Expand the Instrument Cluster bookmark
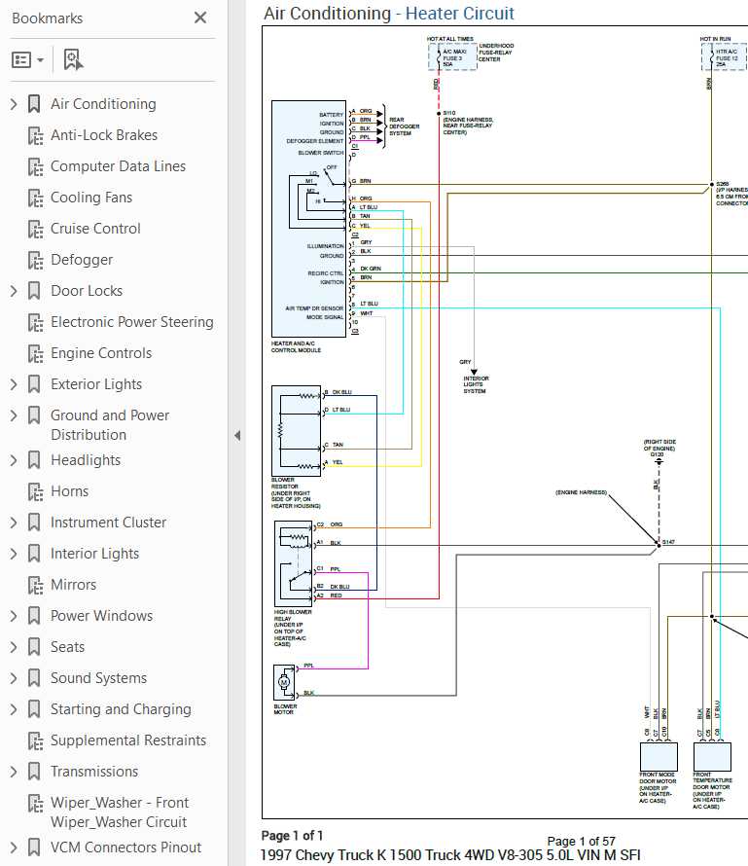The width and height of the screenshot is (748, 866). coord(14,523)
